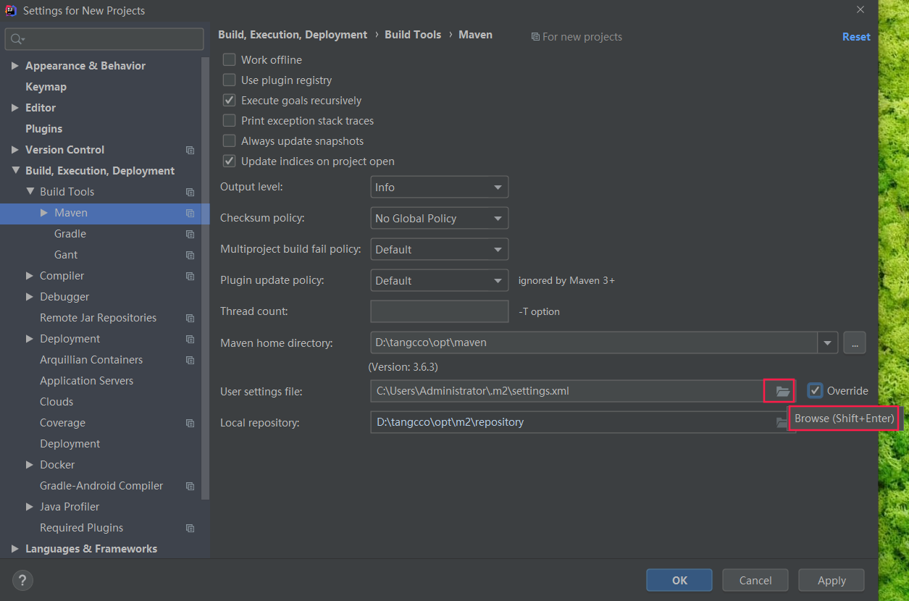Toggle Always update snapshots checkbox

tap(229, 140)
